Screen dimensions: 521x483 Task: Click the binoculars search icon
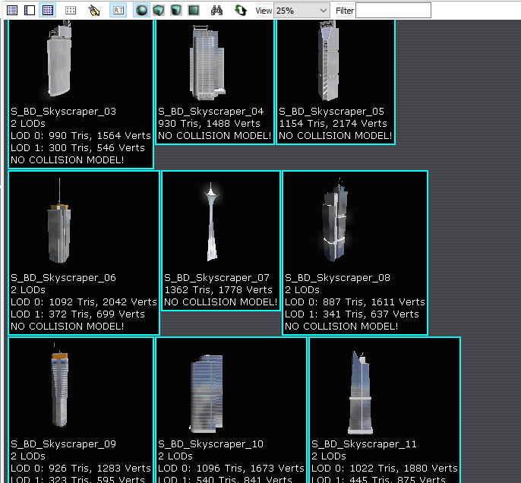point(217,10)
